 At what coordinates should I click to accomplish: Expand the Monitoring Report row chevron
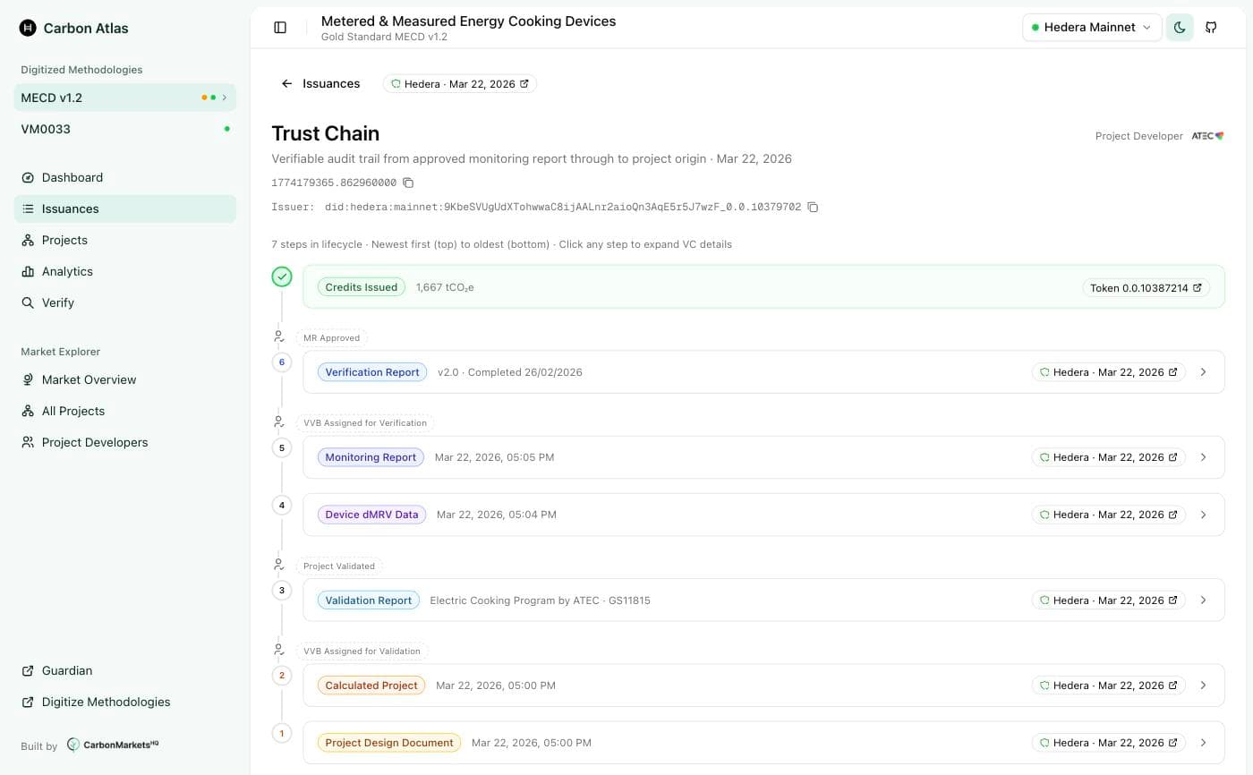(1203, 457)
